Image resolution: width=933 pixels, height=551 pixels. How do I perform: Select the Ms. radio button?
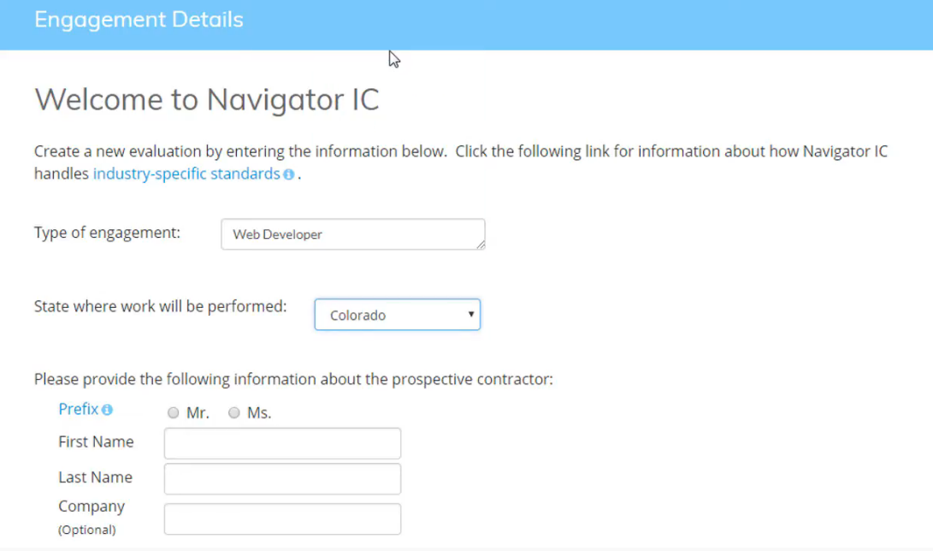click(x=234, y=413)
